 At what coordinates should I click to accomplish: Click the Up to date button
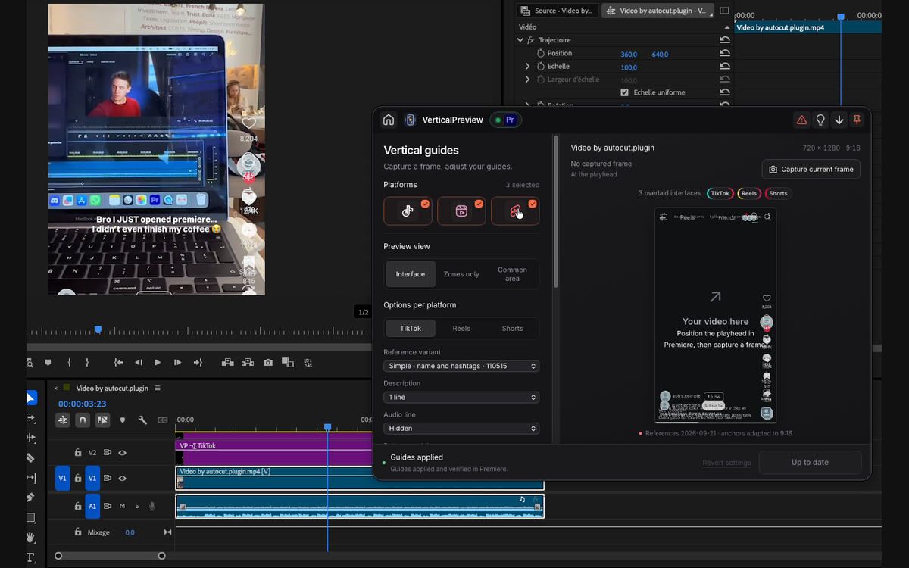tap(810, 463)
